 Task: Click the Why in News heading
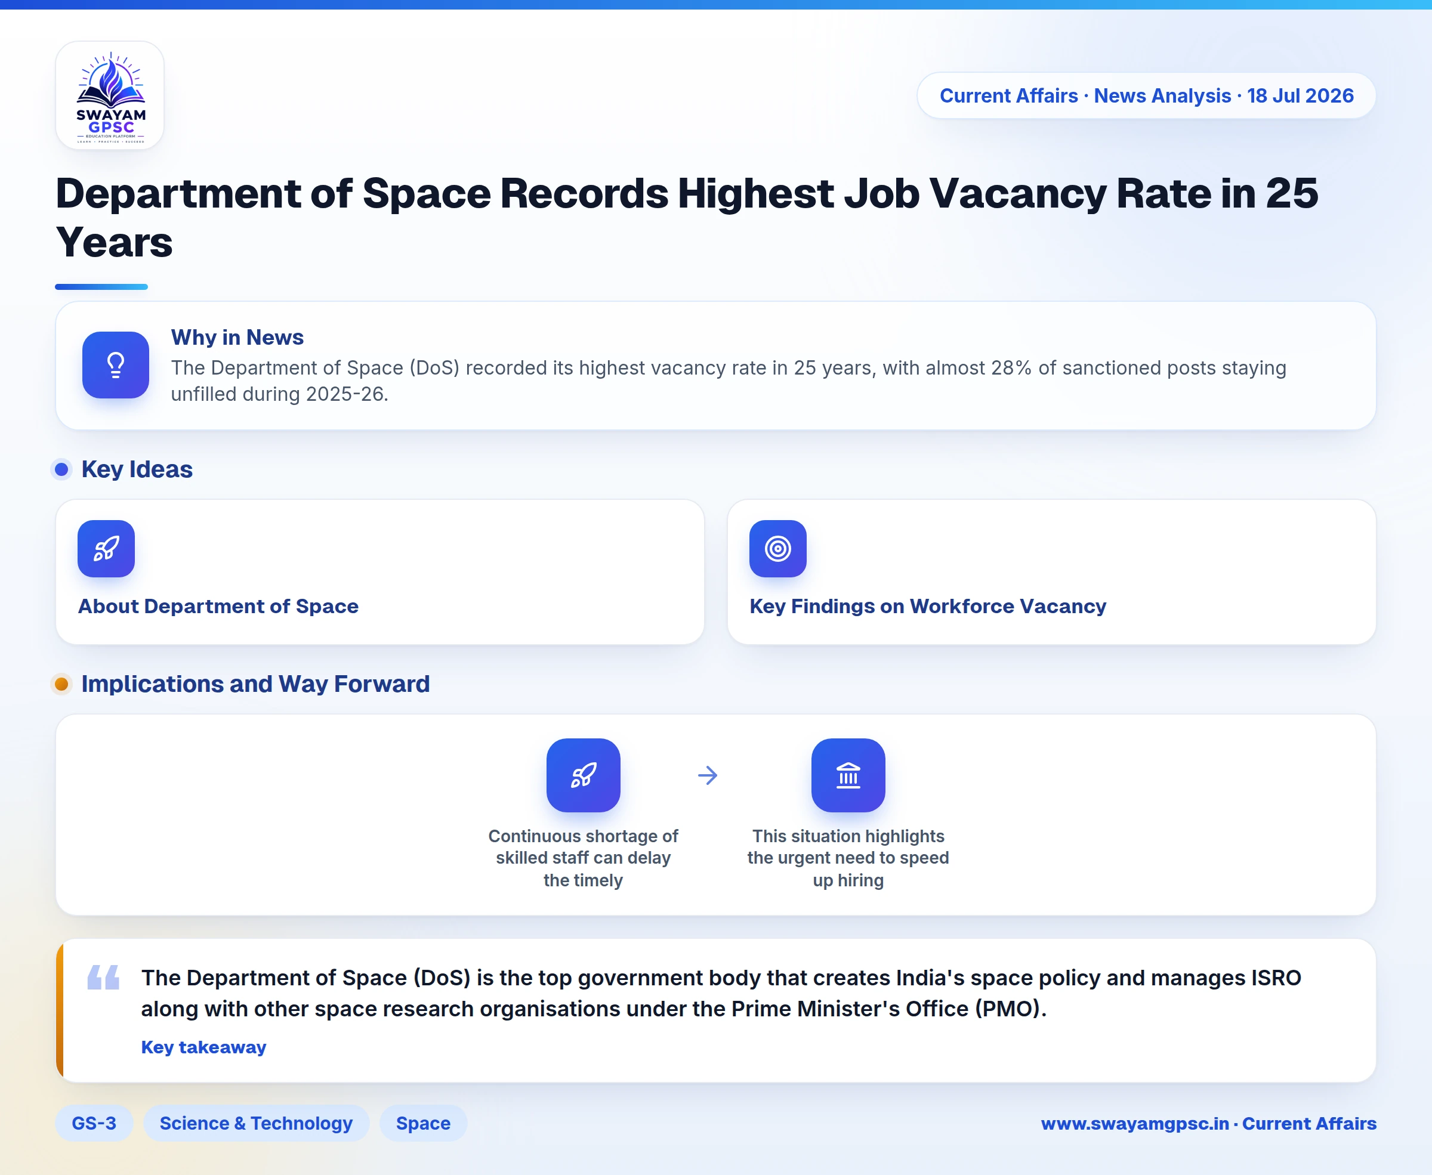(237, 337)
